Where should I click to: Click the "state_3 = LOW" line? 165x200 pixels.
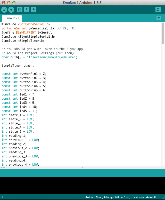pos(18,123)
